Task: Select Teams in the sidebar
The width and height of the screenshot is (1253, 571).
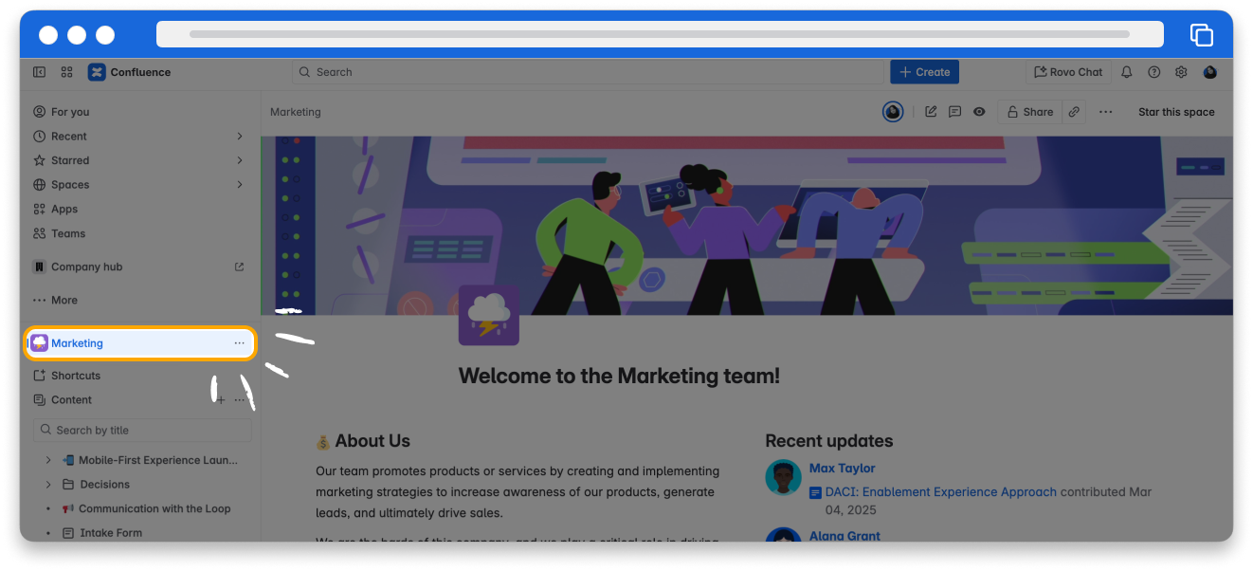Action: (x=67, y=233)
